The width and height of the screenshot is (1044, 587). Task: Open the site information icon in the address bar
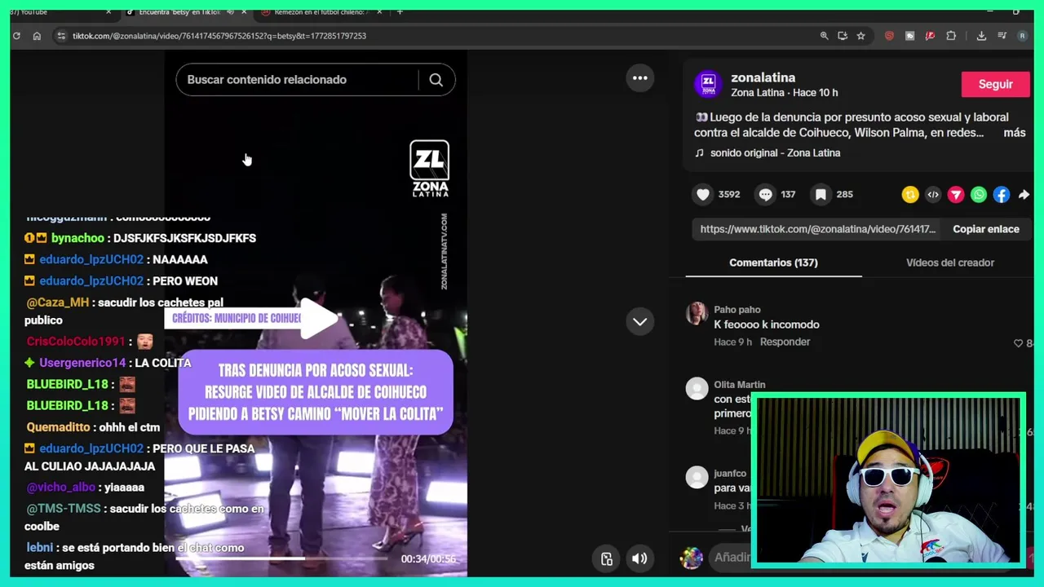tap(61, 36)
